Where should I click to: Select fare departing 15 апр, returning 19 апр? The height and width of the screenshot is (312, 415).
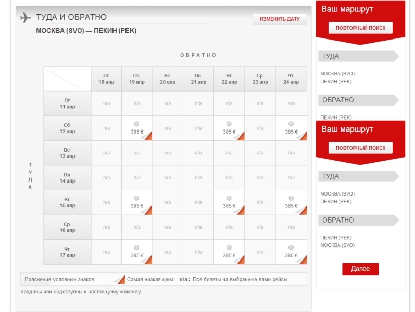tap(136, 198)
